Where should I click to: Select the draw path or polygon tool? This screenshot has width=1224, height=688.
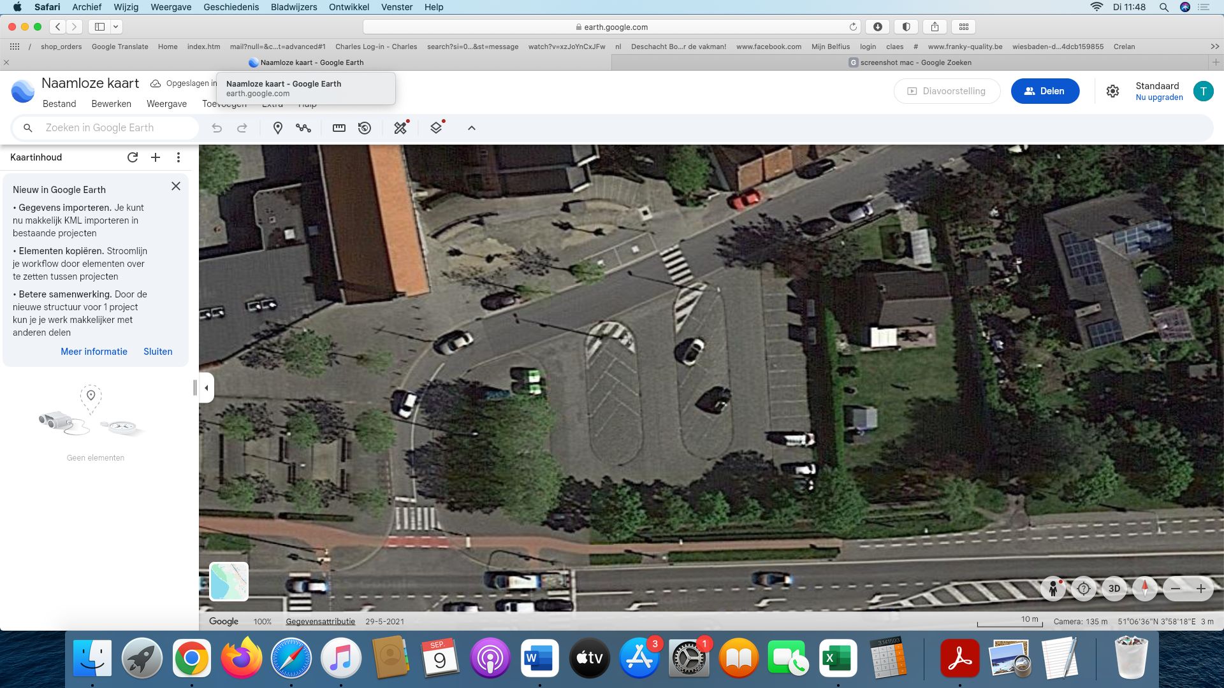click(303, 128)
